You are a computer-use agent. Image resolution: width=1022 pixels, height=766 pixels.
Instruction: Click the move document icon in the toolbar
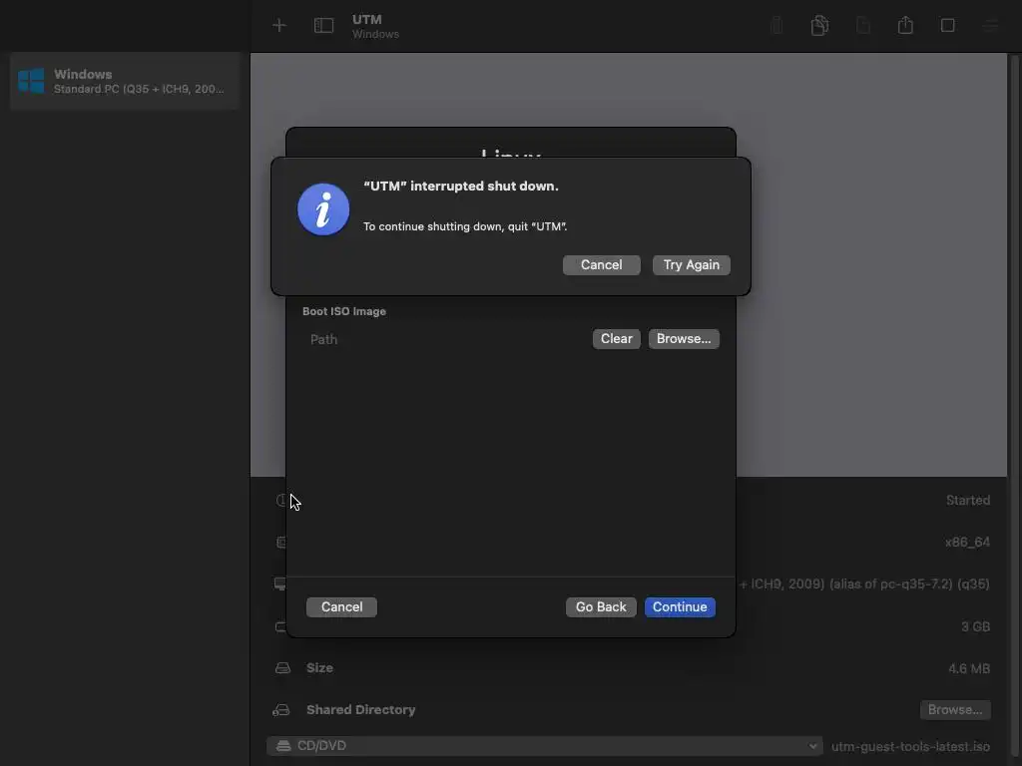click(863, 25)
